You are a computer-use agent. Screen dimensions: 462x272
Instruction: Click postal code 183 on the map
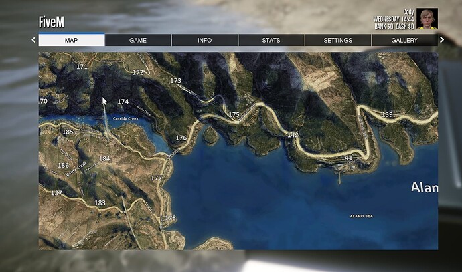point(100,203)
